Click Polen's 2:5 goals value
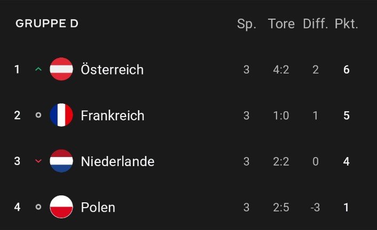Image resolution: width=377 pixels, height=230 pixels. click(x=281, y=207)
